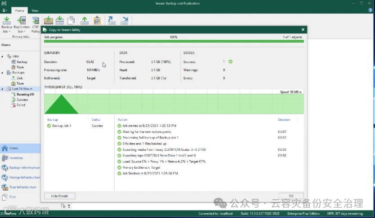Click the Storage Infrastructure navigation icon
Viewport: 375px width, 218px height.
[x=4, y=178]
